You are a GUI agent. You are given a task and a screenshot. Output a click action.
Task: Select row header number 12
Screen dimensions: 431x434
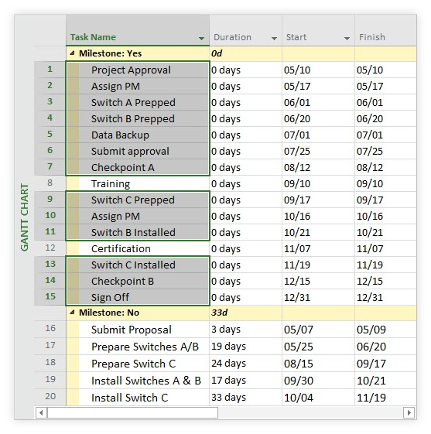click(50, 248)
